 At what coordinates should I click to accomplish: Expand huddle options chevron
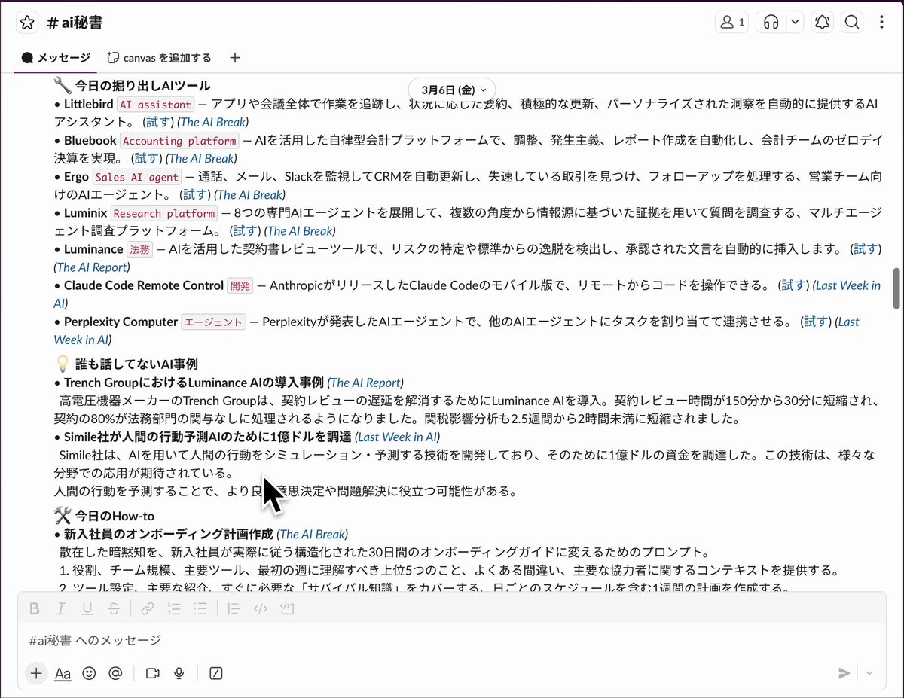[x=795, y=23]
